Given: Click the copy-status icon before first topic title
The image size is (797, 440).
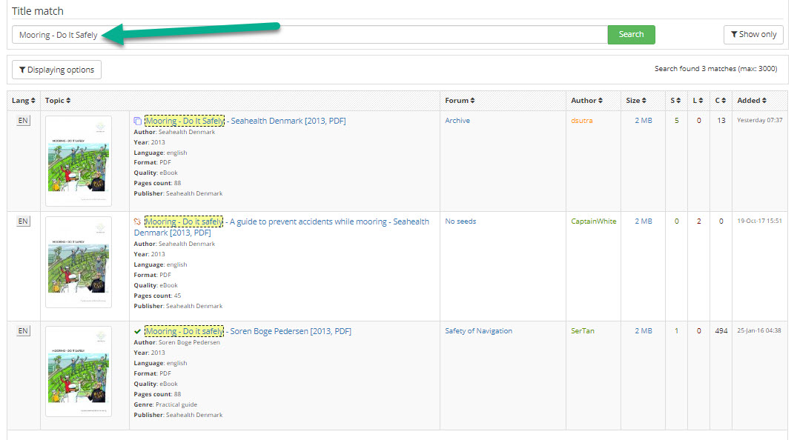Looking at the screenshot, I should click(x=137, y=121).
